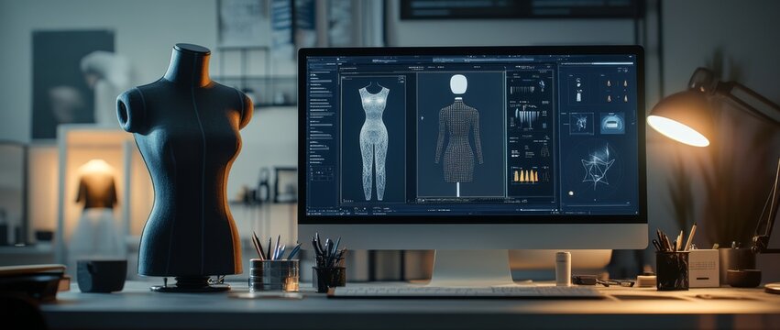The height and width of the screenshot is (330, 780).
Task: Click the light progress bar atop the right panel
Action: tap(597, 63)
